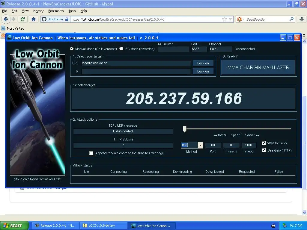307x230 pixels.
Task: Open the Edit menu
Action: click(14, 11)
